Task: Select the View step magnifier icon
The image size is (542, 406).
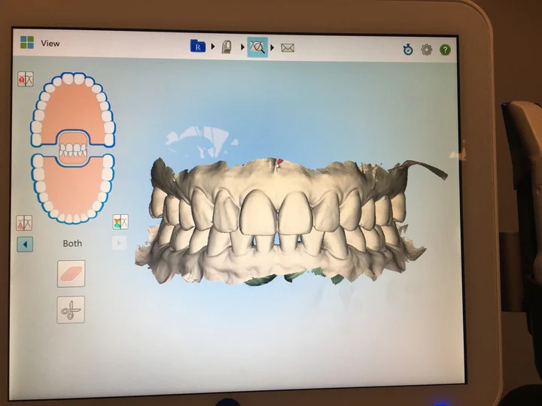Action: pyautogui.click(x=257, y=47)
